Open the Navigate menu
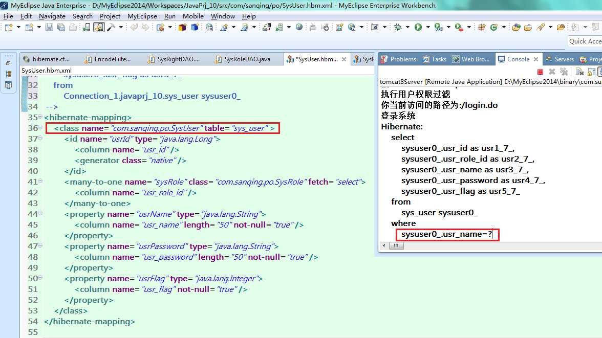 [x=52, y=16]
